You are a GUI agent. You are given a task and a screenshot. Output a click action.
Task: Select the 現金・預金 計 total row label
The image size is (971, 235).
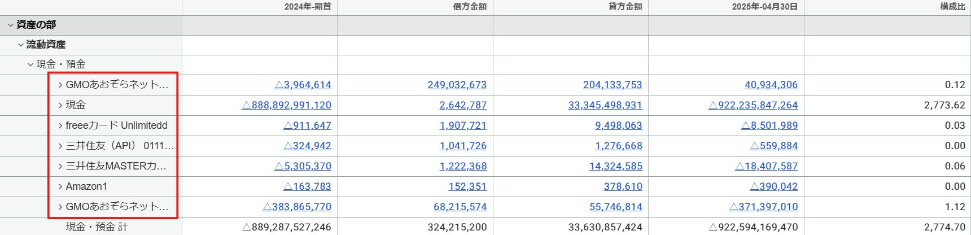[x=97, y=227]
